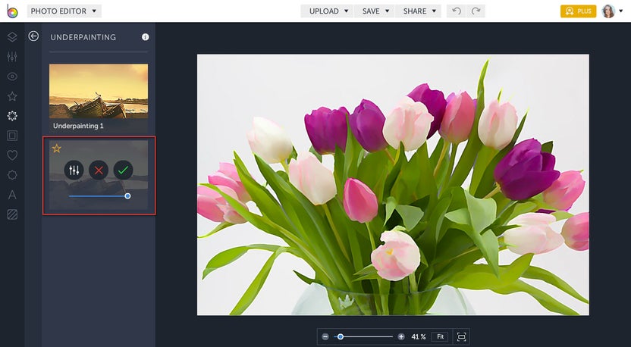
Task: Upgrade with the Plus button
Action: (578, 11)
